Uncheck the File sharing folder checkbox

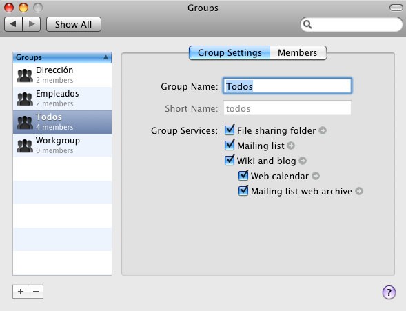coord(230,130)
